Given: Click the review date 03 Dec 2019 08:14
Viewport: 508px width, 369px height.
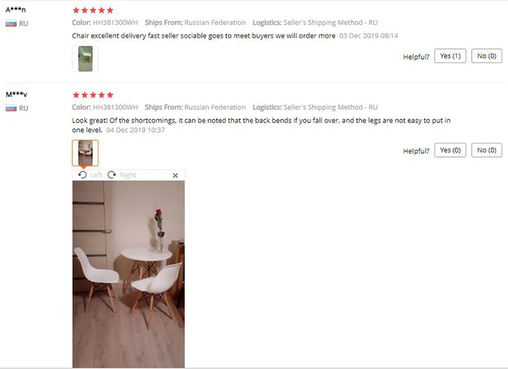Looking at the screenshot, I should tap(369, 36).
